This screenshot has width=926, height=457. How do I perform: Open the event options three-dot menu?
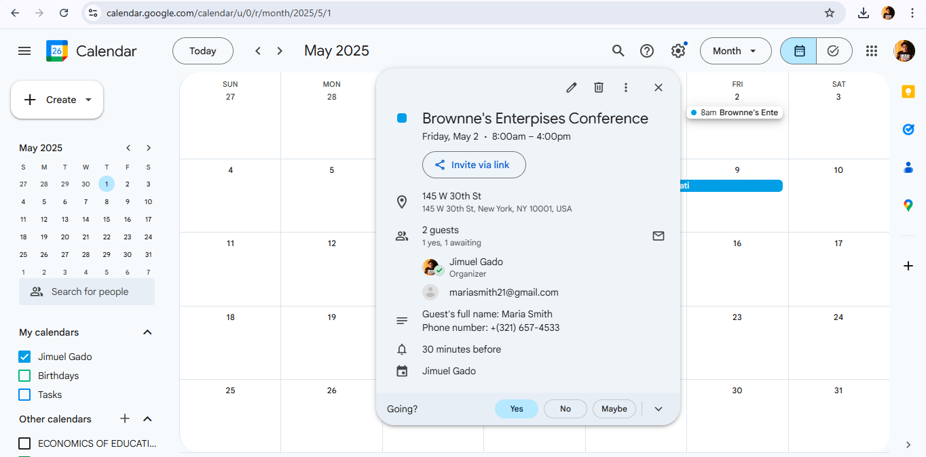click(626, 87)
